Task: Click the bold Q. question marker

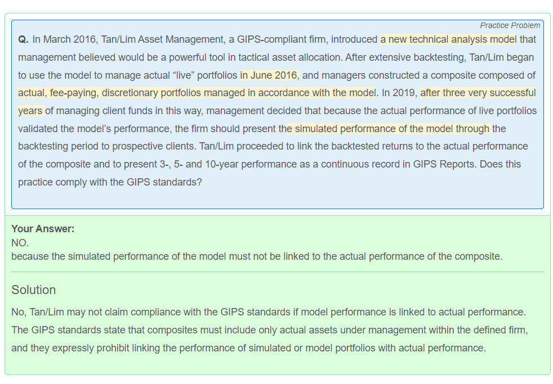Action: click(x=23, y=40)
